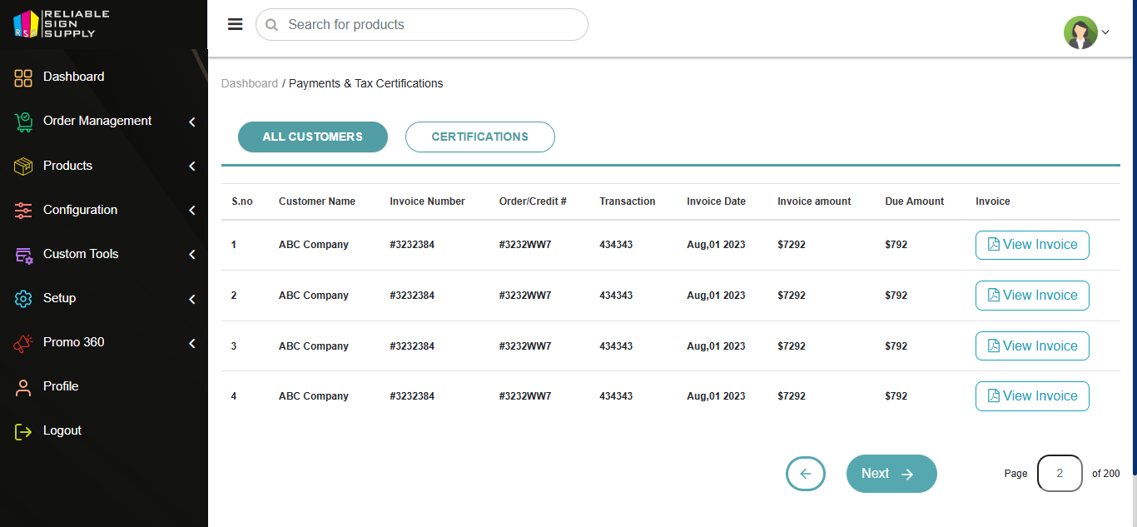
Task: Switch to the Certifications tab
Action: tap(479, 137)
